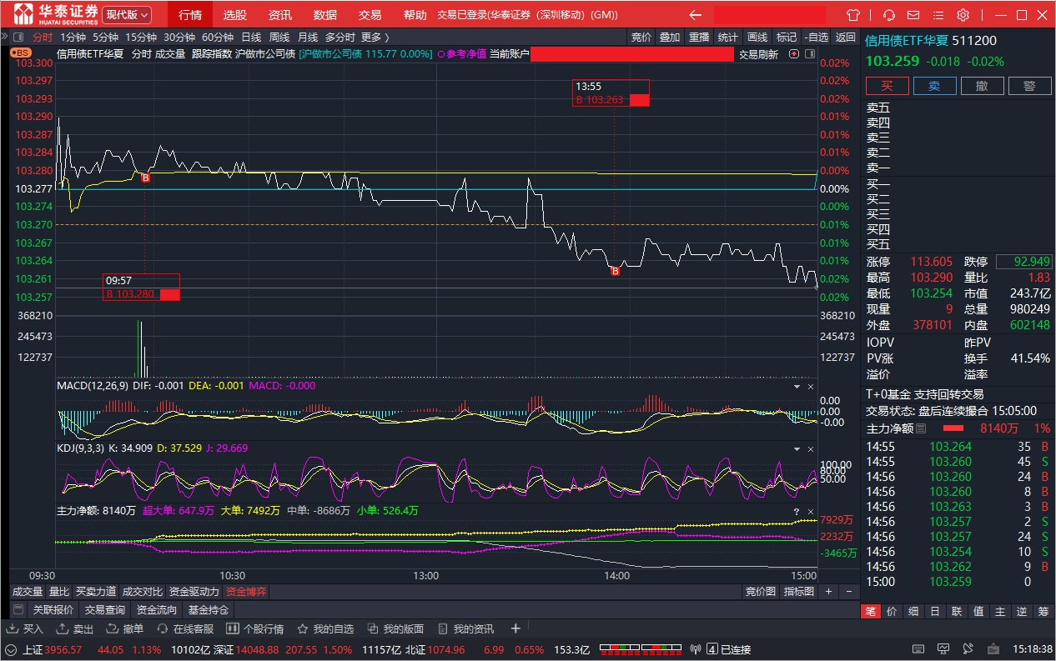This screenshot has width=1056, height=661.
Task: Toggle the small panel icon left of 关联报价
Action: (18, 610)
